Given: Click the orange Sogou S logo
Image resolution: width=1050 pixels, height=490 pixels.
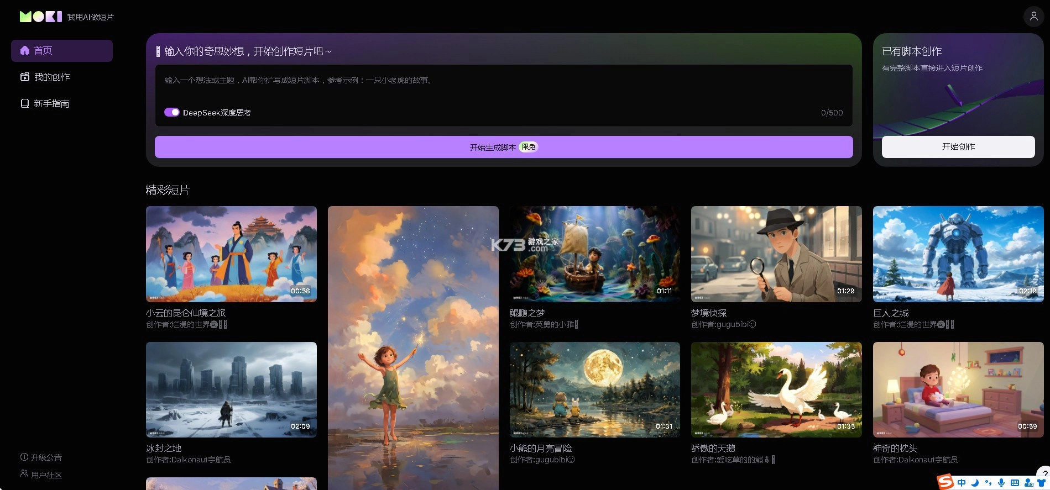Looking at the screenshot, I should click(x=945, y=482).
